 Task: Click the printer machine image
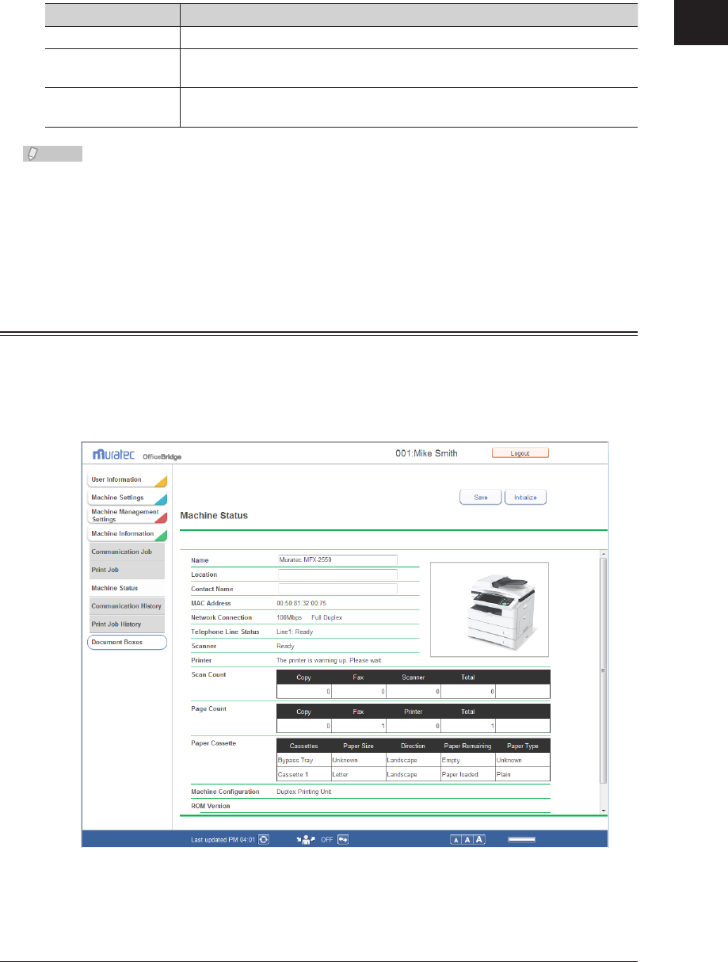click(x=489, y=609)
